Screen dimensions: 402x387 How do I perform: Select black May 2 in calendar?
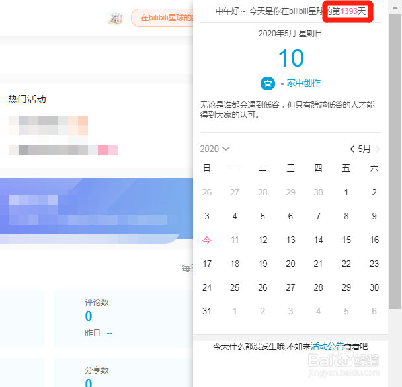pyautogui.click(x=374, y=192)
